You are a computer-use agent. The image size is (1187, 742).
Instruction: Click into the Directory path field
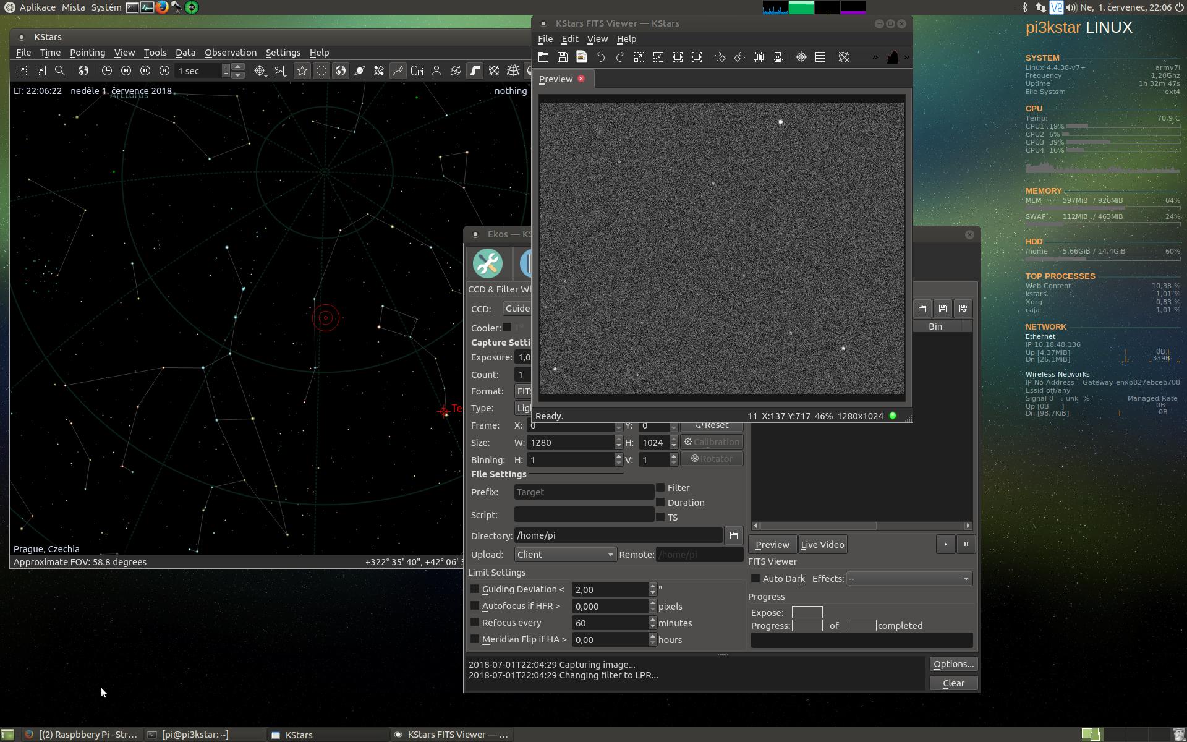(618, 535)
